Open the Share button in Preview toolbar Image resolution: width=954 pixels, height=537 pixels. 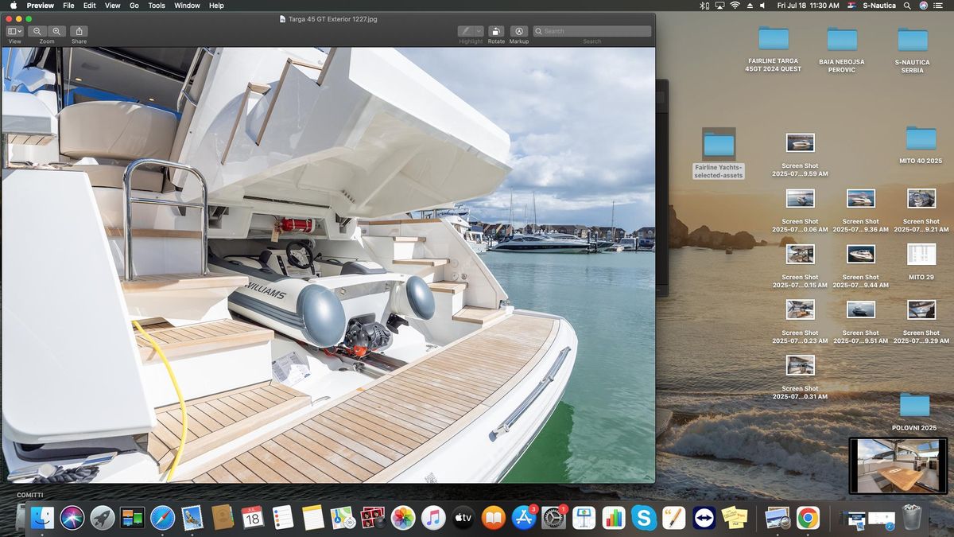click(79, 31)
